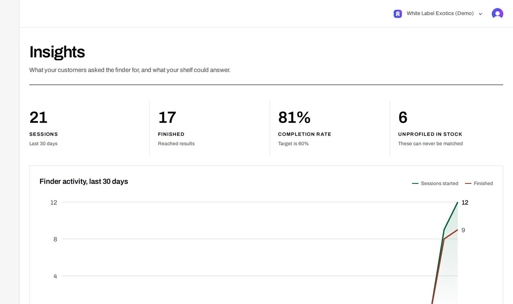
Task: Select the 21 sessions value
Action: point(38,117)
